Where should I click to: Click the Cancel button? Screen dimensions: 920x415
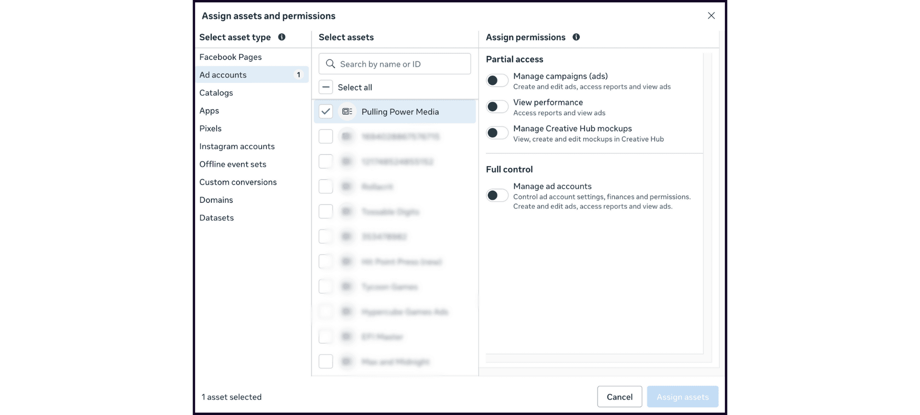pyautogui.click(x=619, y=396)
